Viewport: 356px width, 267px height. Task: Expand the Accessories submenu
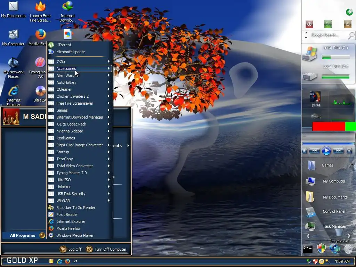[x=80, y=68]
